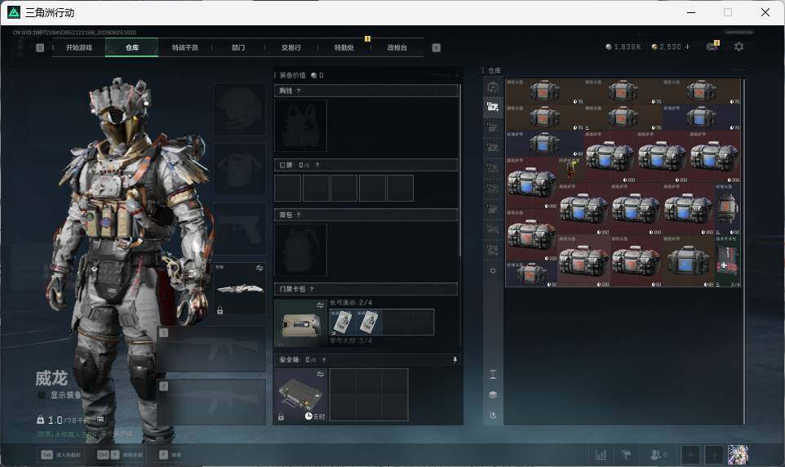This screenshot has width=785, height=467.
Task: Open the settings gear in top bar
Action: (x=738, y=47)
